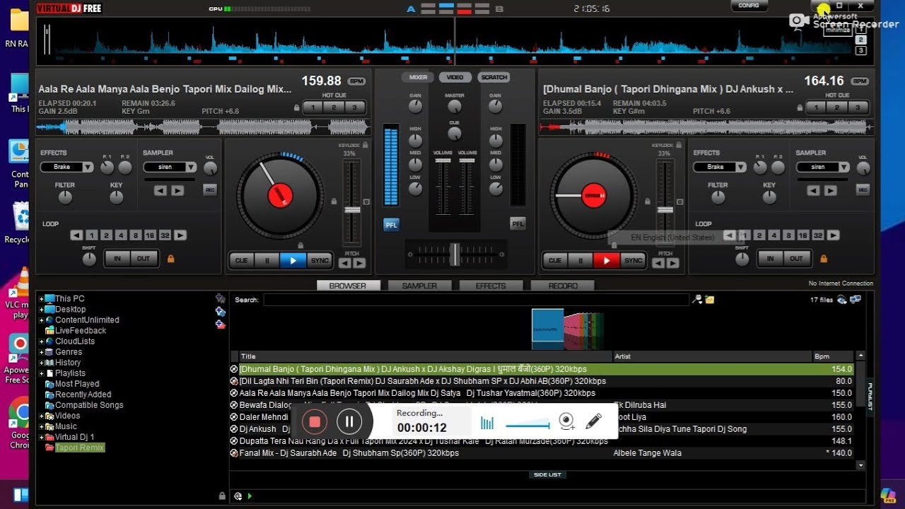
Task: Toggle the orange loop lock on right deck
Action: [x=824, y=259]
